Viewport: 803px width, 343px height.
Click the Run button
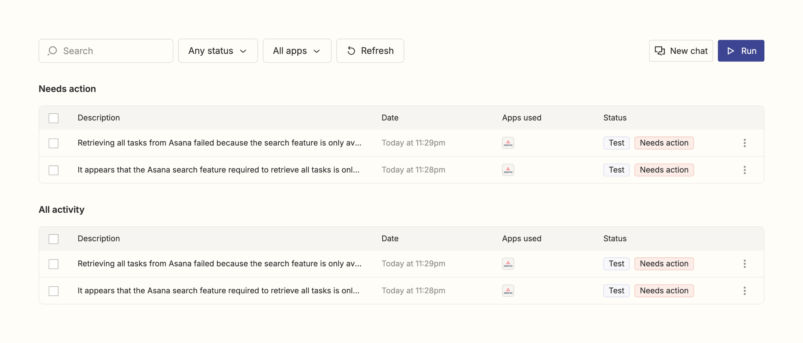741,51
